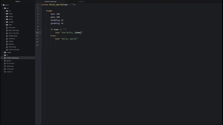The image size is (223, 125).
Task: Open the namebox.png image file icon
Action: pos(7,36)
